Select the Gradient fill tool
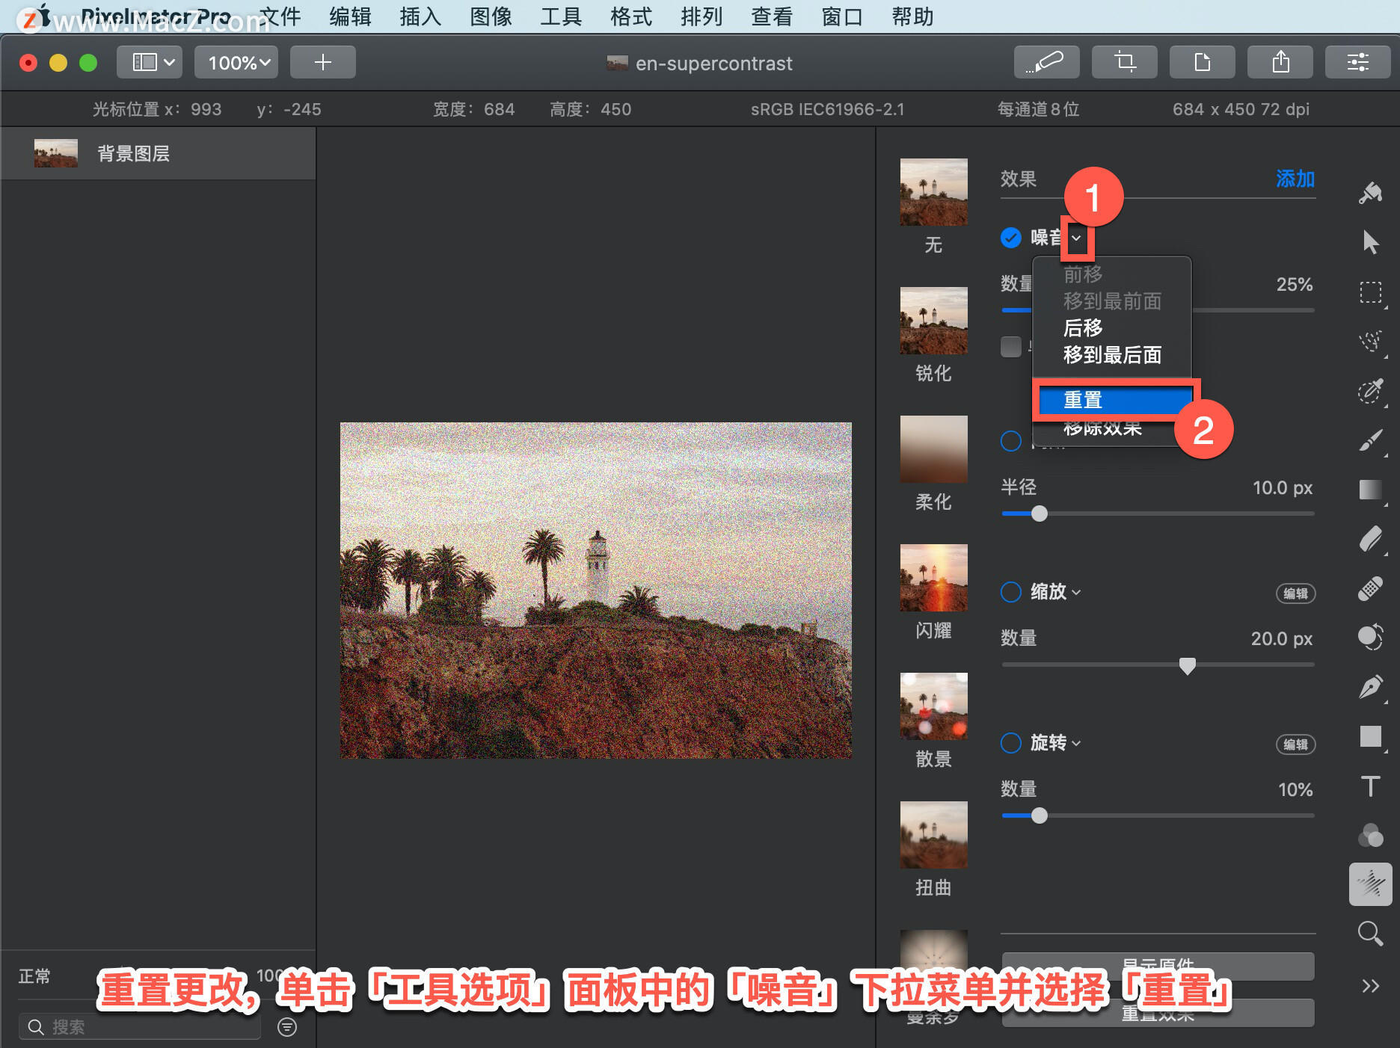The height and width of the screenshot is (1048, 1400). [1370, 489]
